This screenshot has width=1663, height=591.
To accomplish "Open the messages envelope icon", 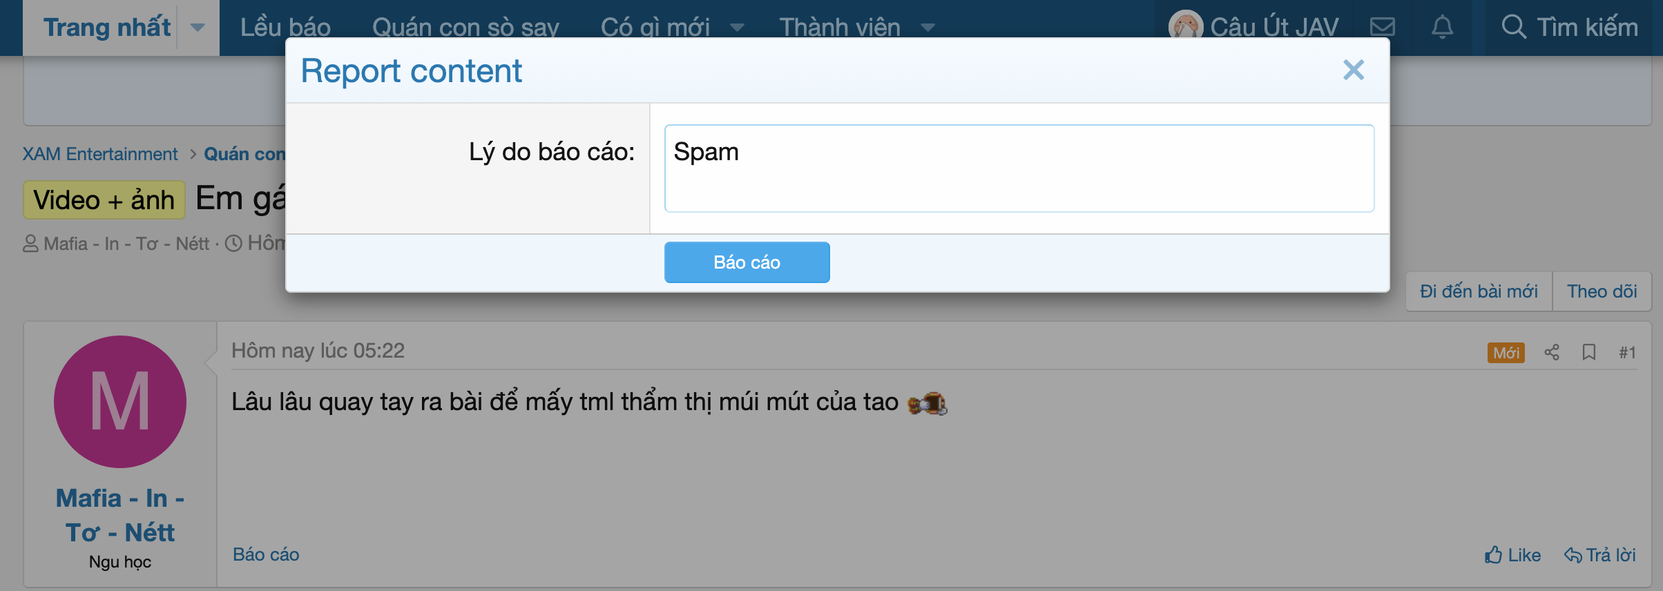I will point(1382,27).
